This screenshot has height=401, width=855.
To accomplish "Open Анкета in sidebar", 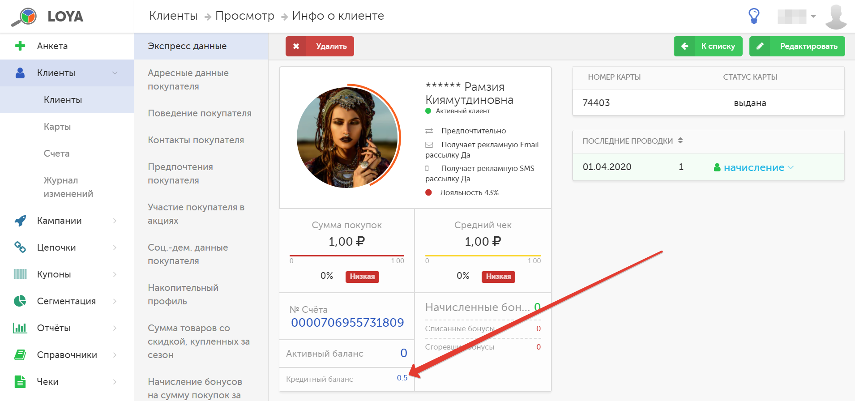I will coord(67,46).
